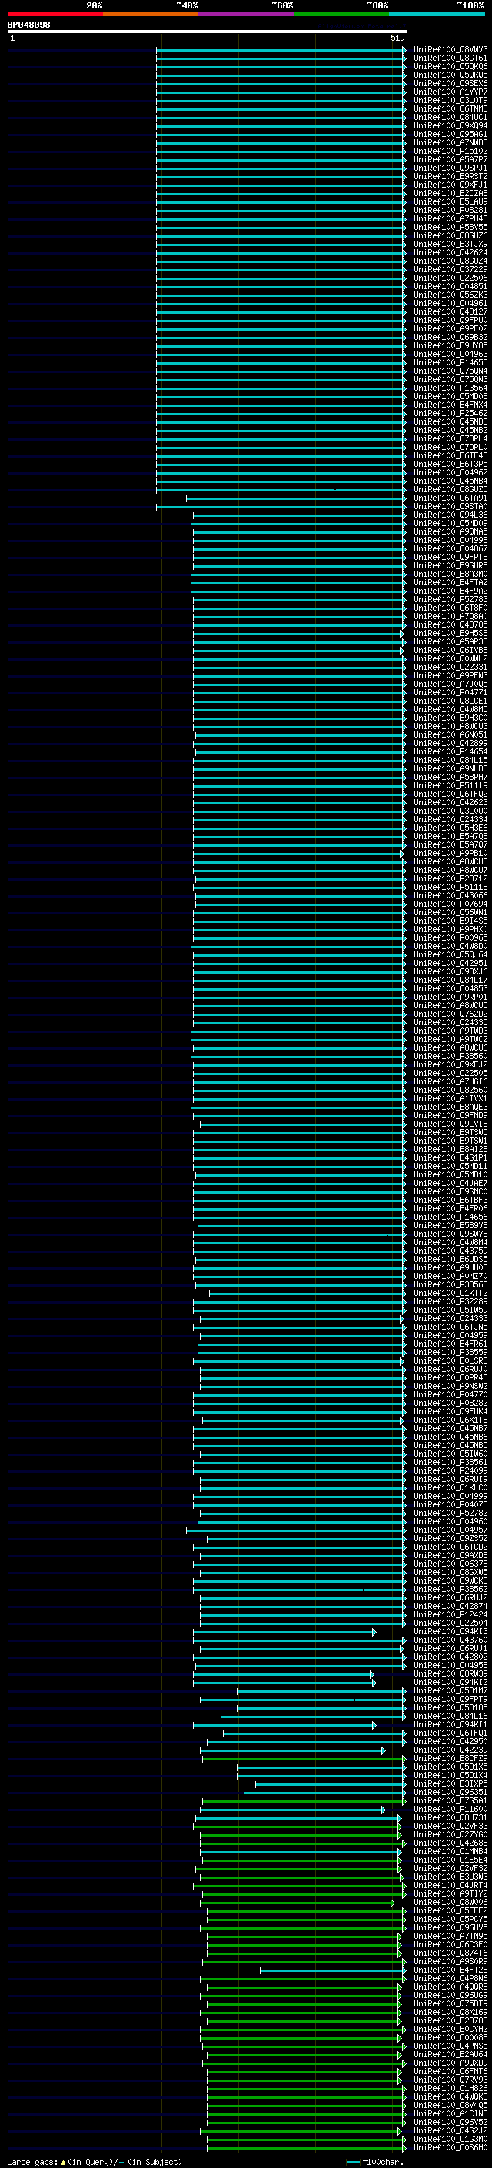492x2168 pixels.
Task: Select the UniRef100_C0PR48 label
Action: click(450, 1377)
